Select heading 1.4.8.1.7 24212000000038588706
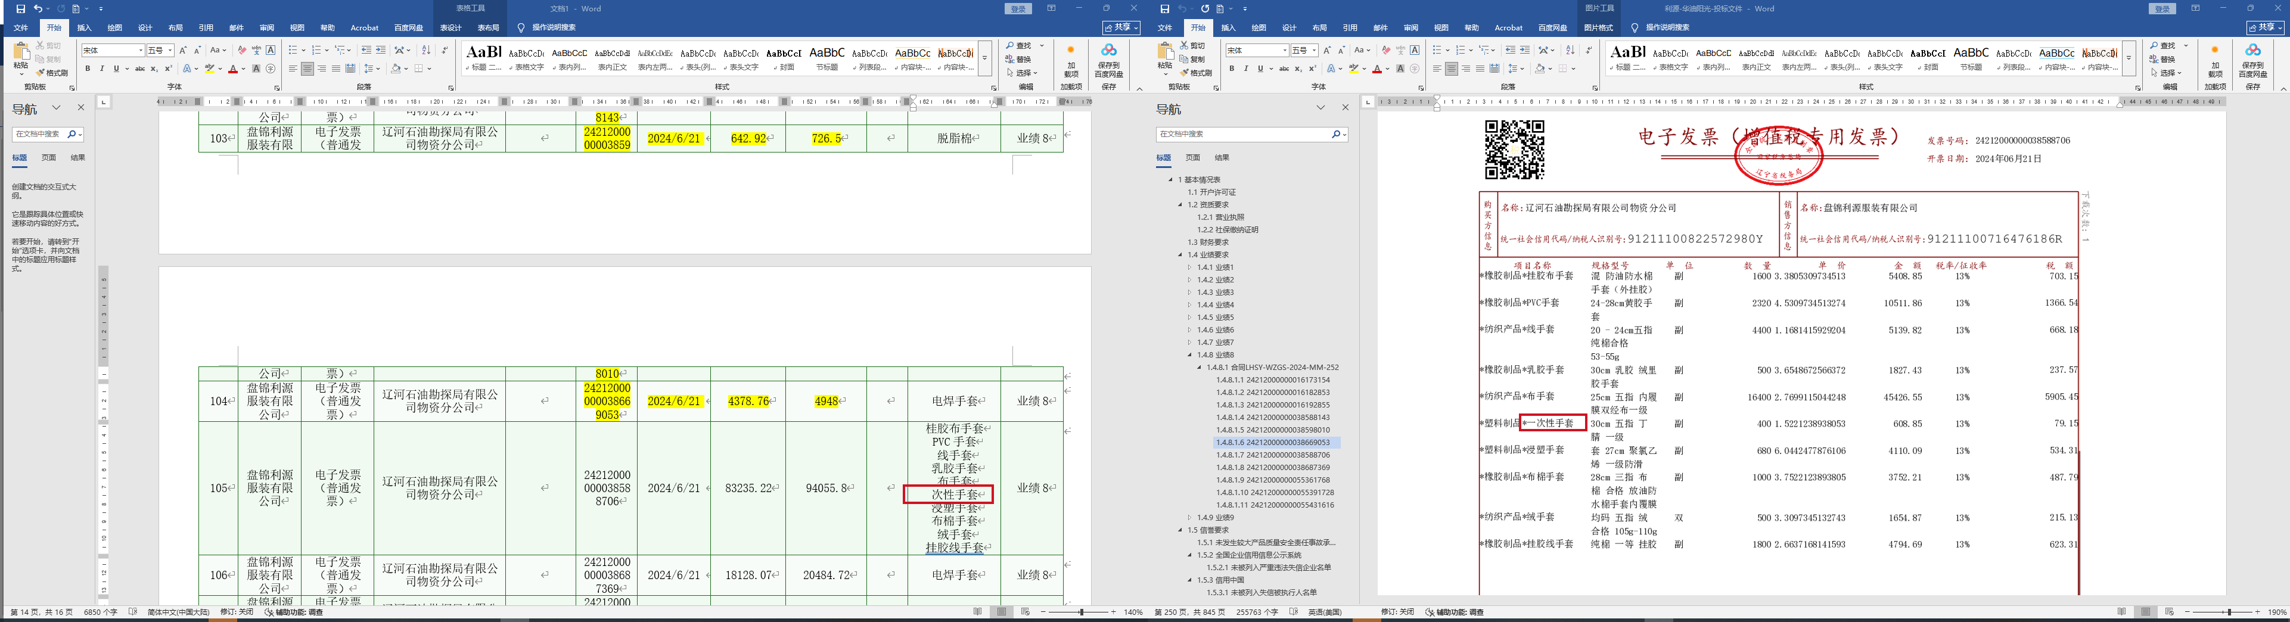The image size is (2290, 622). tap(1273, 455)
